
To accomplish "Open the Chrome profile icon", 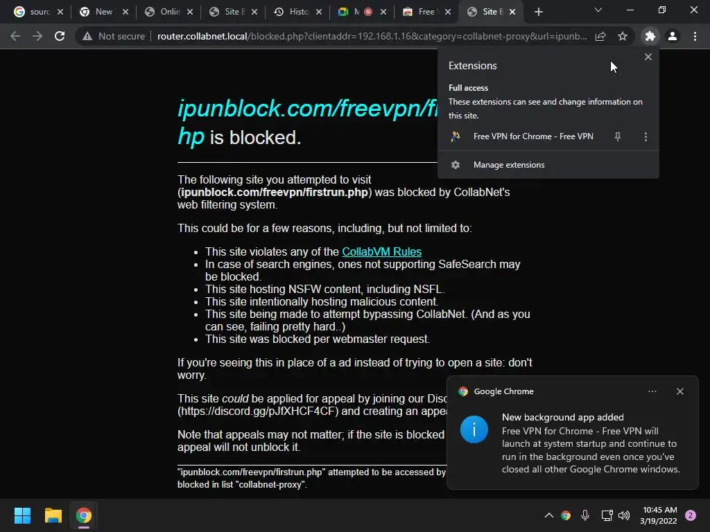I will pyautogui.click(x=673, y=36).
